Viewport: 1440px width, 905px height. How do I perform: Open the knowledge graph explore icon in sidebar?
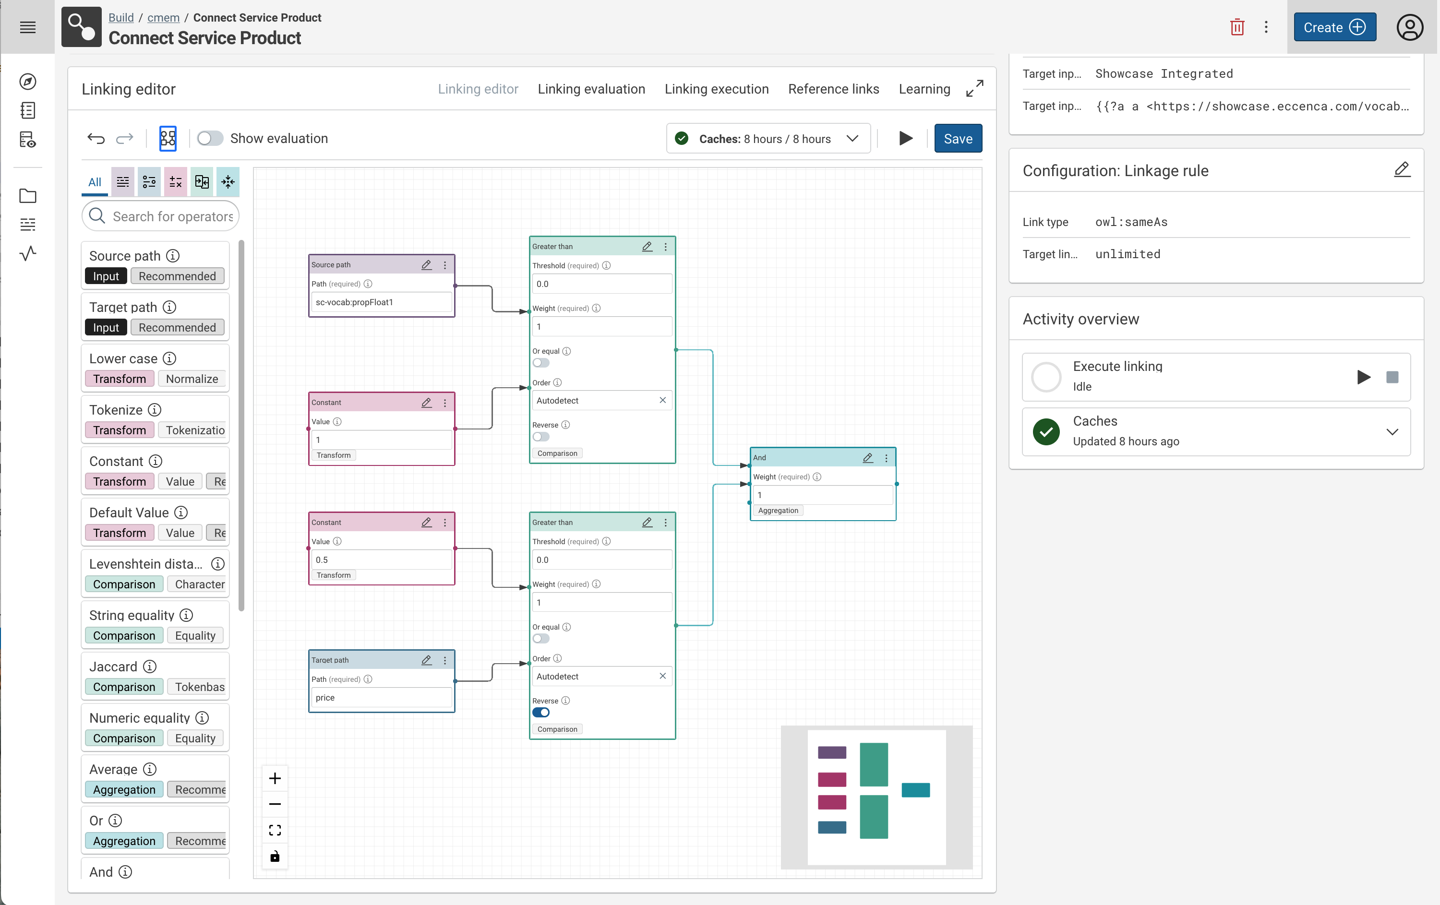click(27, 82)
